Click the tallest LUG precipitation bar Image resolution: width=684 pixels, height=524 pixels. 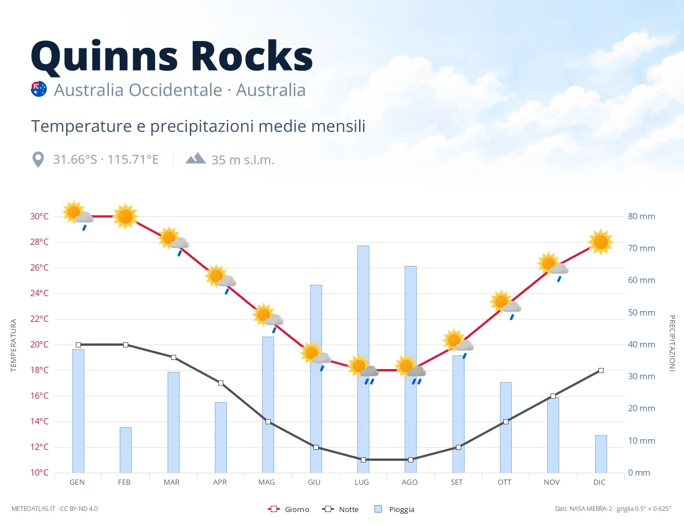[x=363, y=359]
